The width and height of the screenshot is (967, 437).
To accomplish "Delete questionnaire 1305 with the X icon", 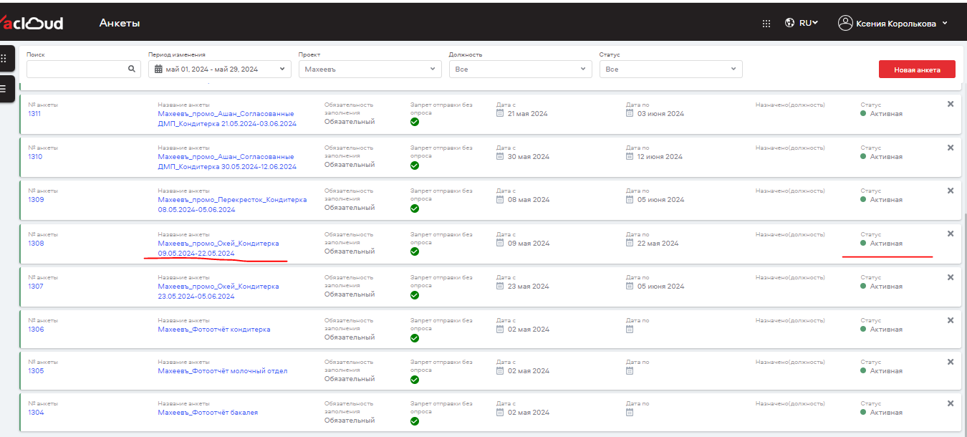I will pyautogui.click(x=951, y=362).
